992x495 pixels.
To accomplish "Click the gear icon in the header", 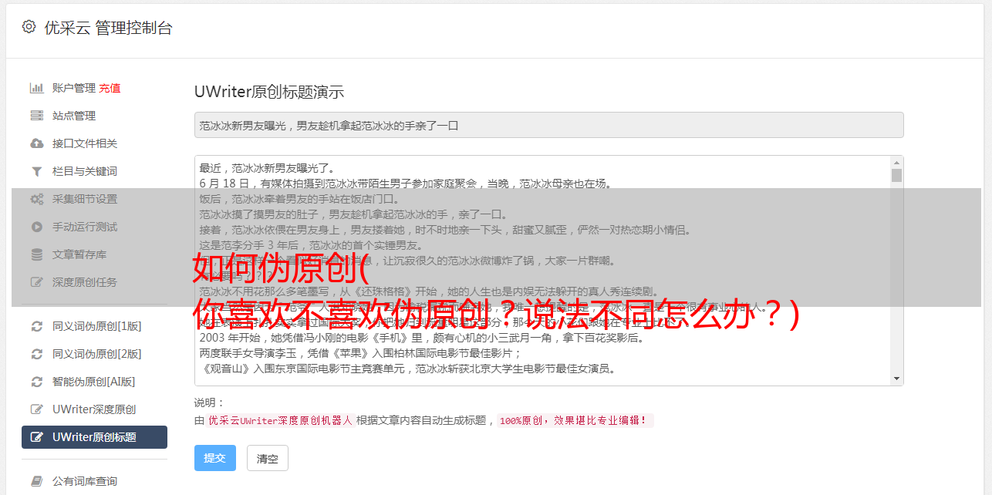I will coord(29,27).
